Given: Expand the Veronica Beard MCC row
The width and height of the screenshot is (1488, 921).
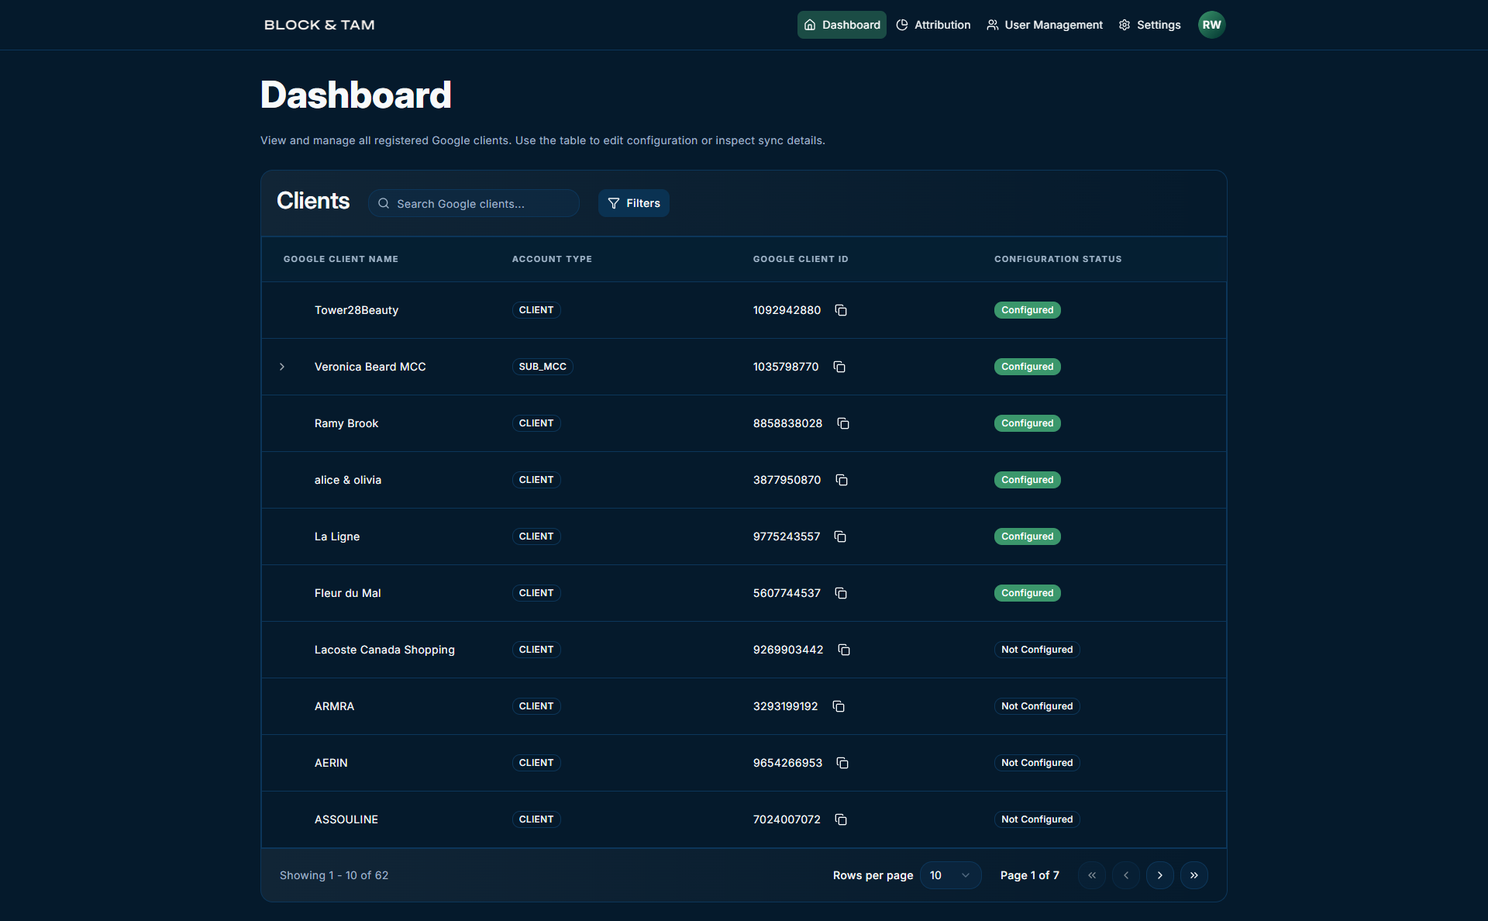Looking at the screenshot, I should [282, 367].
